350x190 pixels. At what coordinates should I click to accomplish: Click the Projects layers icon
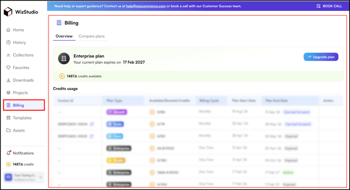coord(8,92)
